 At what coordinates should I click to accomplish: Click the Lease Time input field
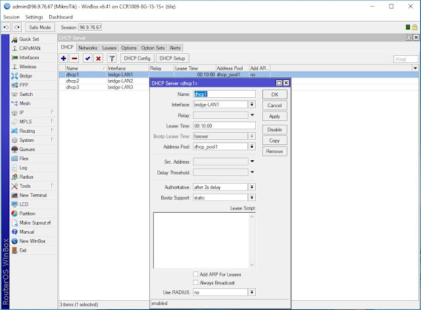pos(224,125)
